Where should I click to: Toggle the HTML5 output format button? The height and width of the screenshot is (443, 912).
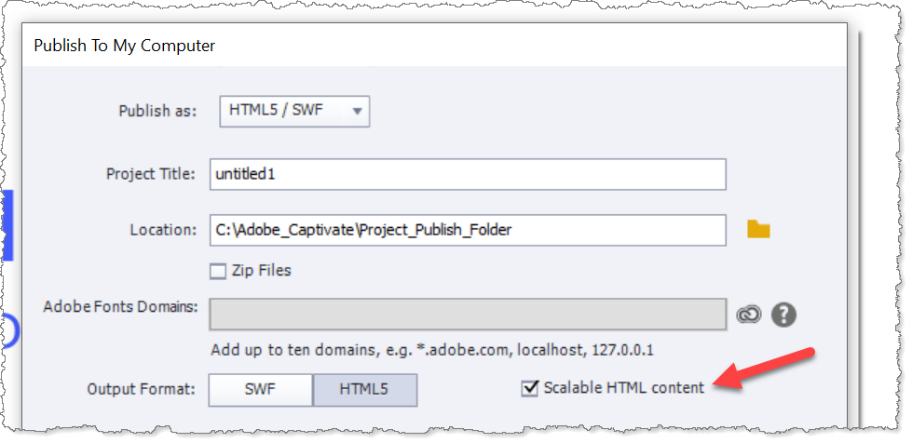(x=364, y=389)
